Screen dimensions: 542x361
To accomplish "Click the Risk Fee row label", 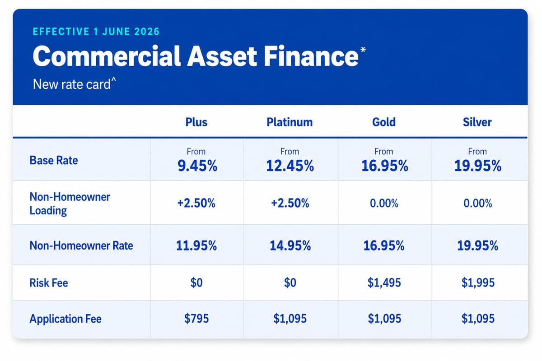I will point(49,283).
